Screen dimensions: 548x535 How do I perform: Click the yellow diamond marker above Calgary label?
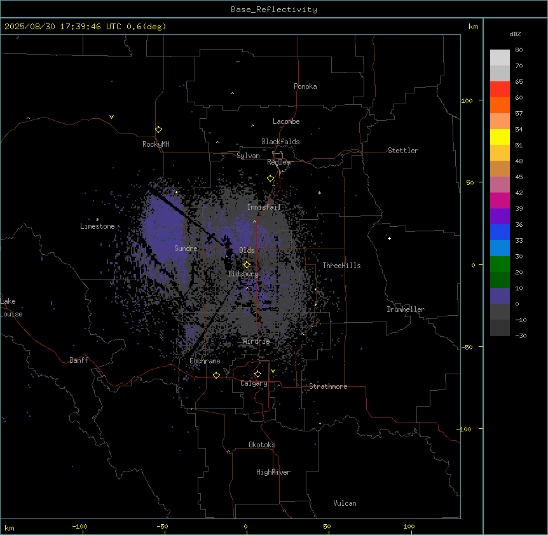pos(258,374)
